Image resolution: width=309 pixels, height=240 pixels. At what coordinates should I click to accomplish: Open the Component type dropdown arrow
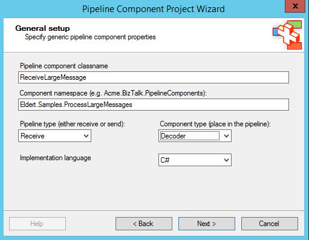pyautogui.click(x=226, y=136)
